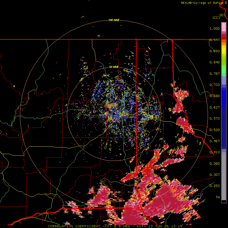Click the Correlation Coefficient product caption
The image size is (228, 228).
(x=115, y=226)
